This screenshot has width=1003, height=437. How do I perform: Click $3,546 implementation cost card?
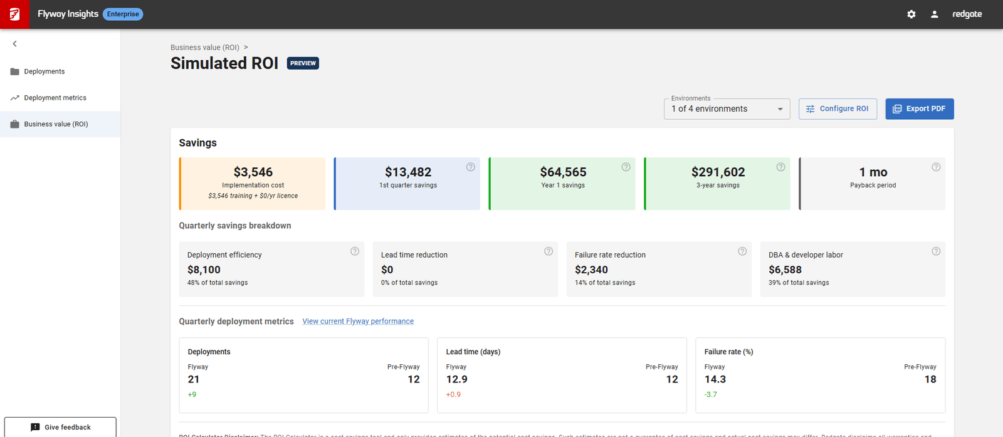[x=252, y=184]
